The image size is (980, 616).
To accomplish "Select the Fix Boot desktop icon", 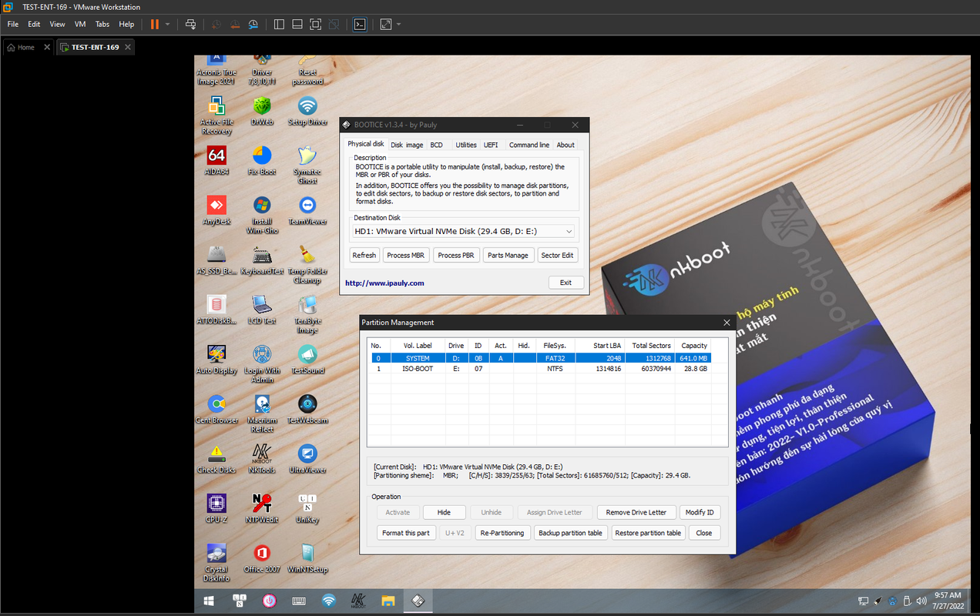I will click(262, 159).
